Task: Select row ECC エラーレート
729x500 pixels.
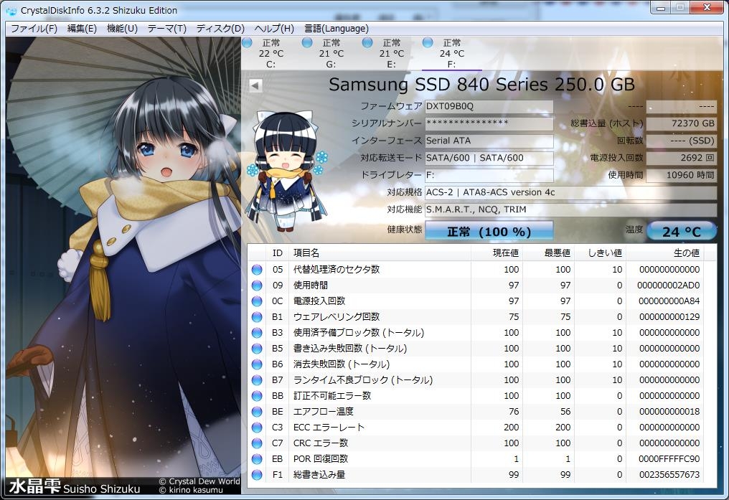Action: (476, 428)
